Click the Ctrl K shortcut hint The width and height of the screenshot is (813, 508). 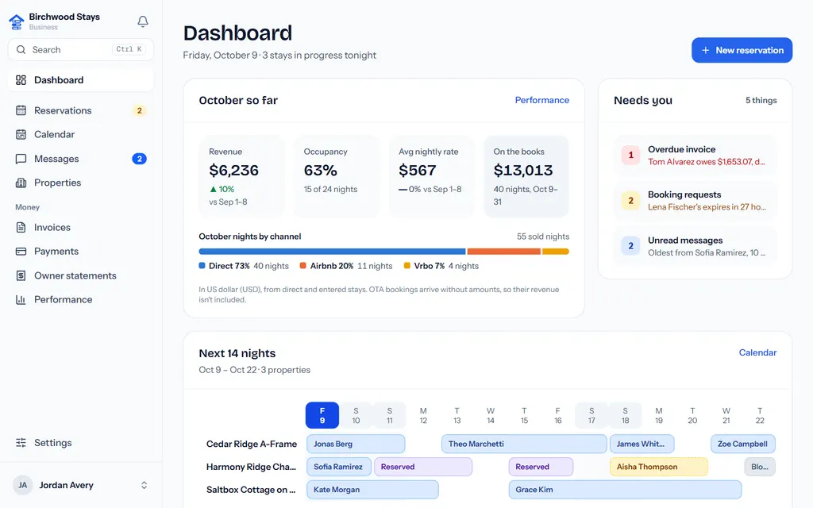(129, 49)
